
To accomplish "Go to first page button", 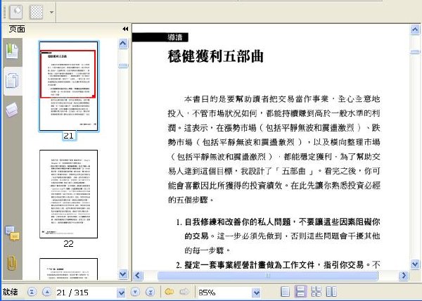I will pos(32,292).
